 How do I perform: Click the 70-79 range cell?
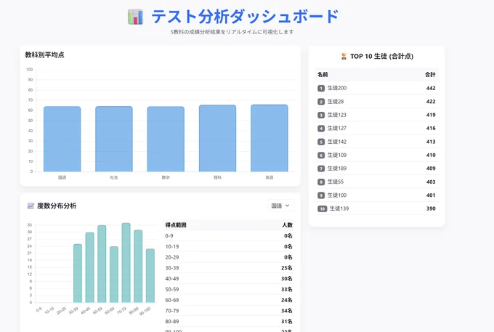[x=172, y=311]
